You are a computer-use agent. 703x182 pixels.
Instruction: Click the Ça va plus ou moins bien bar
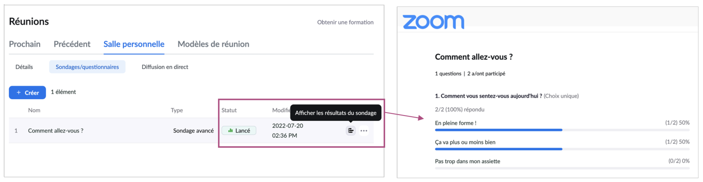(562, 149)
